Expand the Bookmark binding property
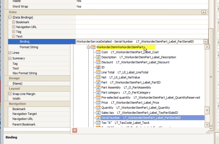 click(x=14, y=22)
